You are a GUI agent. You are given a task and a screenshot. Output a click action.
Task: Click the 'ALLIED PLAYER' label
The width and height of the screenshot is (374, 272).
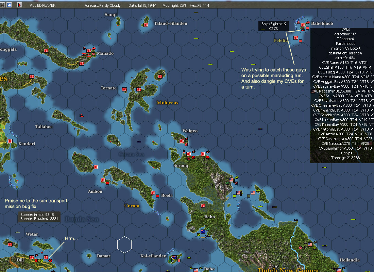pos(43,5)
